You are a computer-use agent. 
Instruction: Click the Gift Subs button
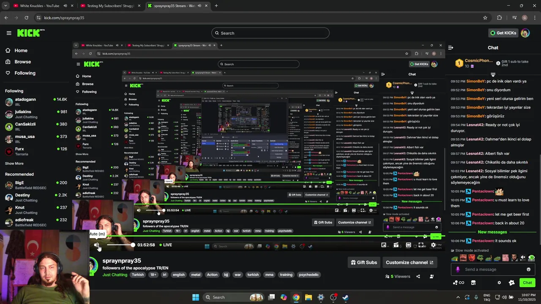[x=364, y=263]
